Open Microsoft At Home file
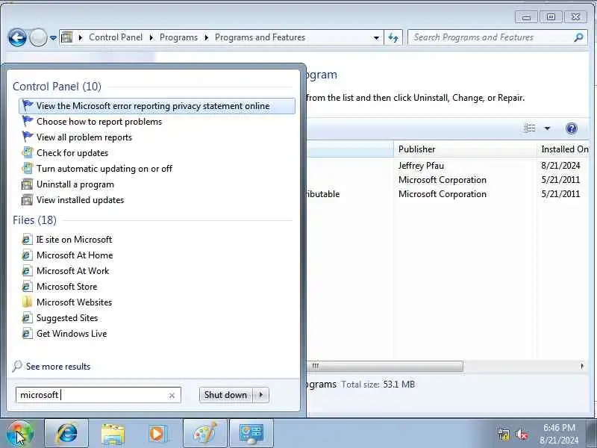 point(75,255)
